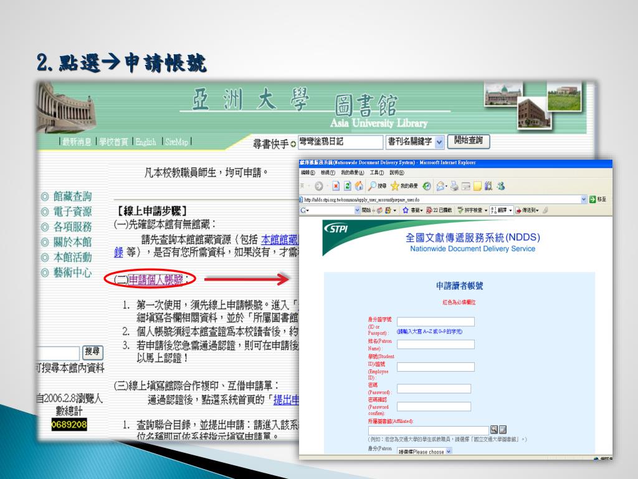Open the Patron type 'Please choose' dropdown
The height and width of the screenshot is (479, 638).
(x=449, y=452)
